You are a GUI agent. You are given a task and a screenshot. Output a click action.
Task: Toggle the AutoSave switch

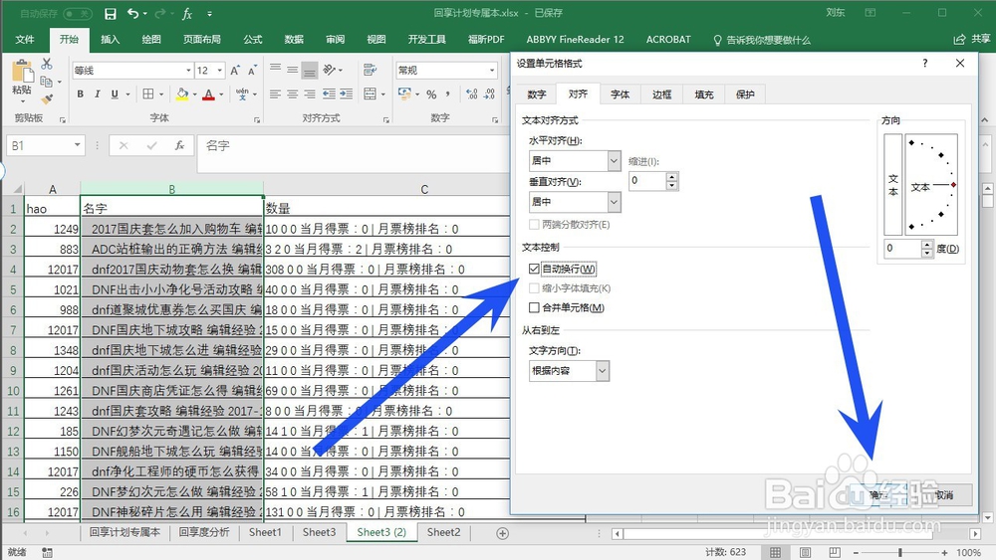[78, 13]
